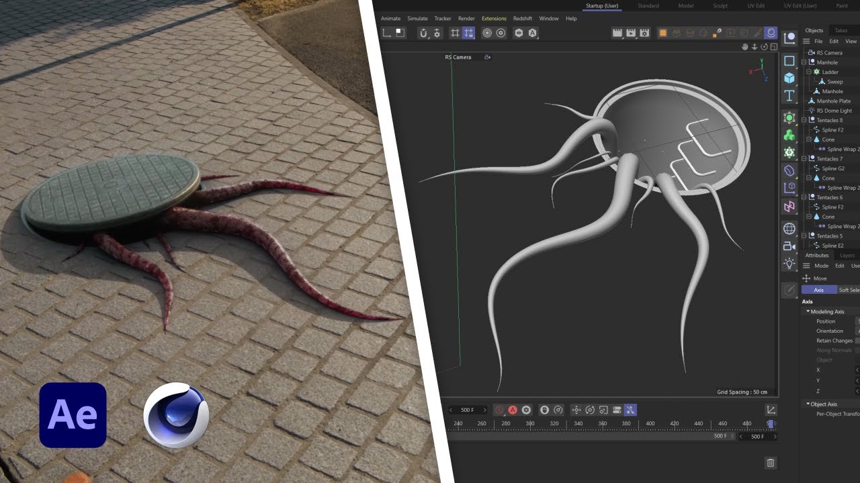Image resolution: width=860 pixels, height=483 pixels.
Task: Open keyframe selection gear icon
Action: tap(526, 410)
